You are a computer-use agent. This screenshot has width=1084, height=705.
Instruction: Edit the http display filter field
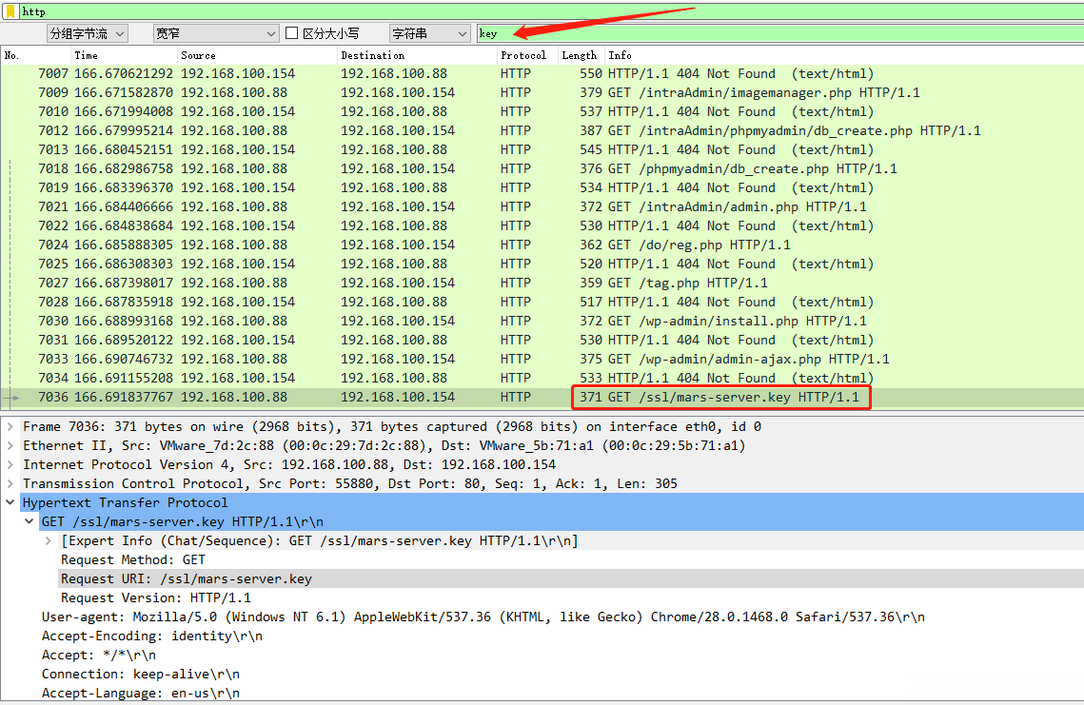551,11
